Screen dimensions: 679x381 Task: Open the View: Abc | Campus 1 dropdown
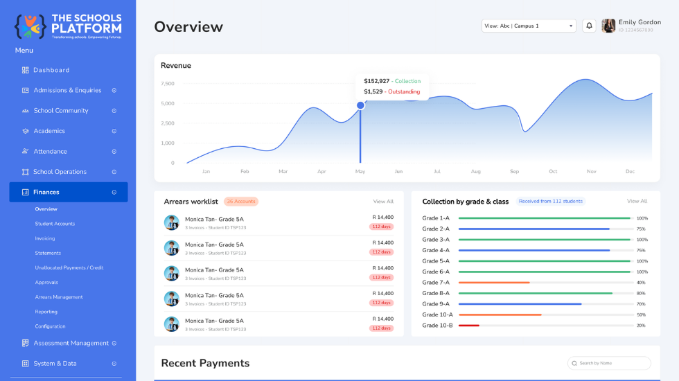coord(529,26)
